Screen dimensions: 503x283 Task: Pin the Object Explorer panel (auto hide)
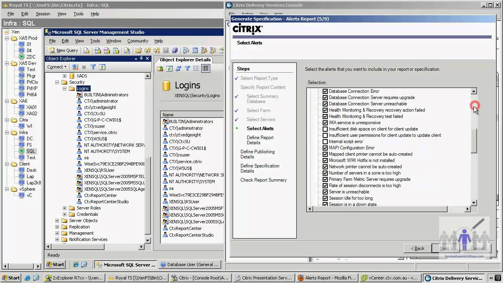(x=141, y=59)
